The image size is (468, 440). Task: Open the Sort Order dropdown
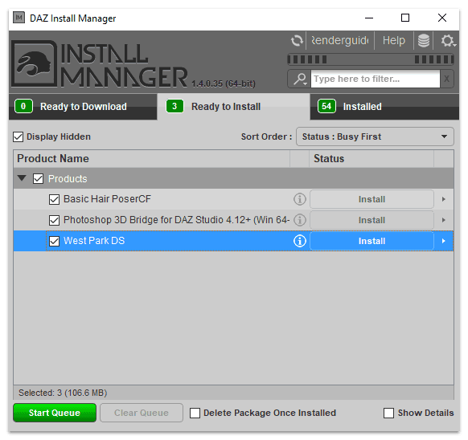tap(375, 136)
